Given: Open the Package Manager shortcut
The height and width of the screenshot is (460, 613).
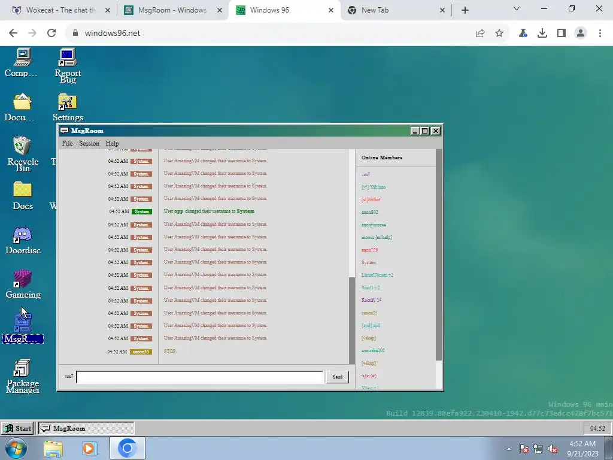Looking at the screenshot, I should 22,376.
